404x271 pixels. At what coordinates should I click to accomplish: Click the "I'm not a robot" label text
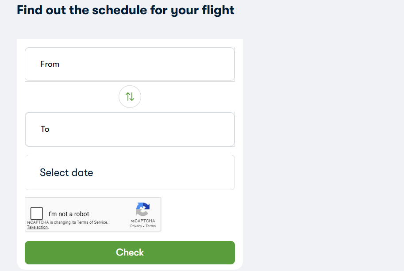click(69, 214)
